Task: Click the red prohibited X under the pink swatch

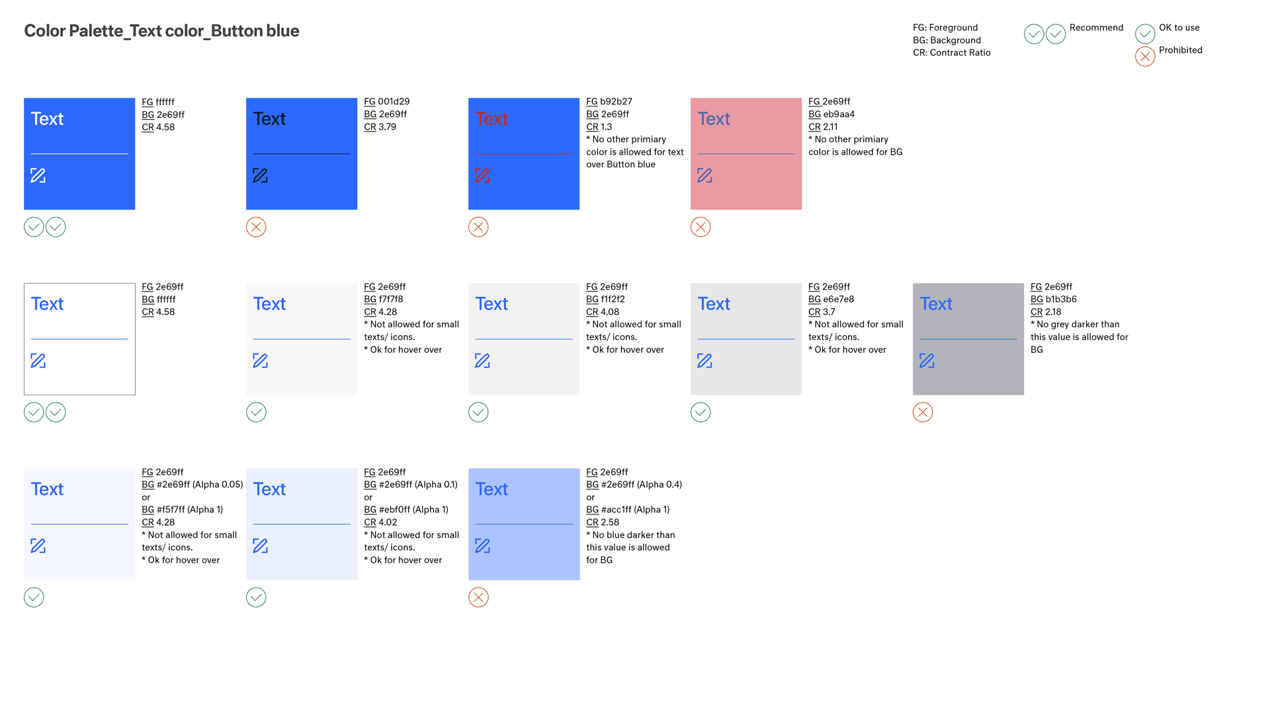Action: (700, 227)
